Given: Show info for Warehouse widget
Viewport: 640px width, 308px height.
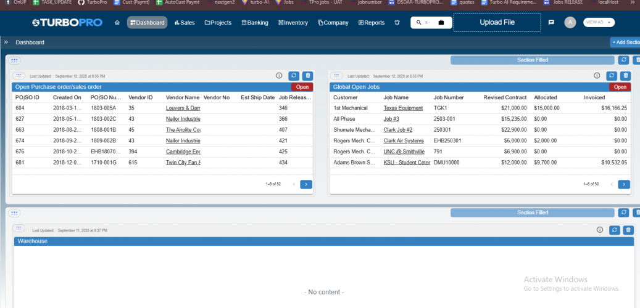Looking at the screenshot, I should tap(600, 230).
